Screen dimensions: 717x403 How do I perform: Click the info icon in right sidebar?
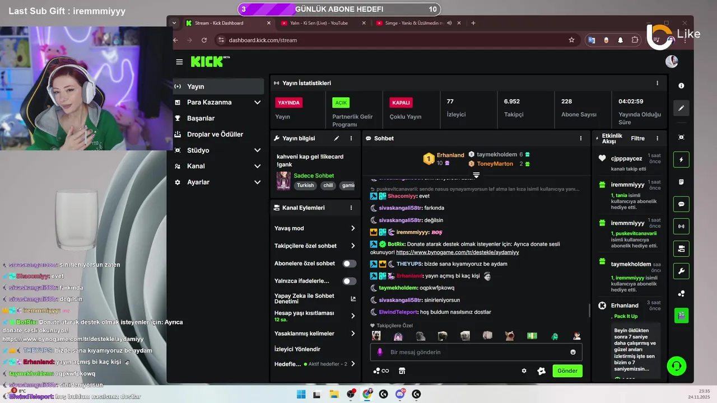[x=681, y=86]
